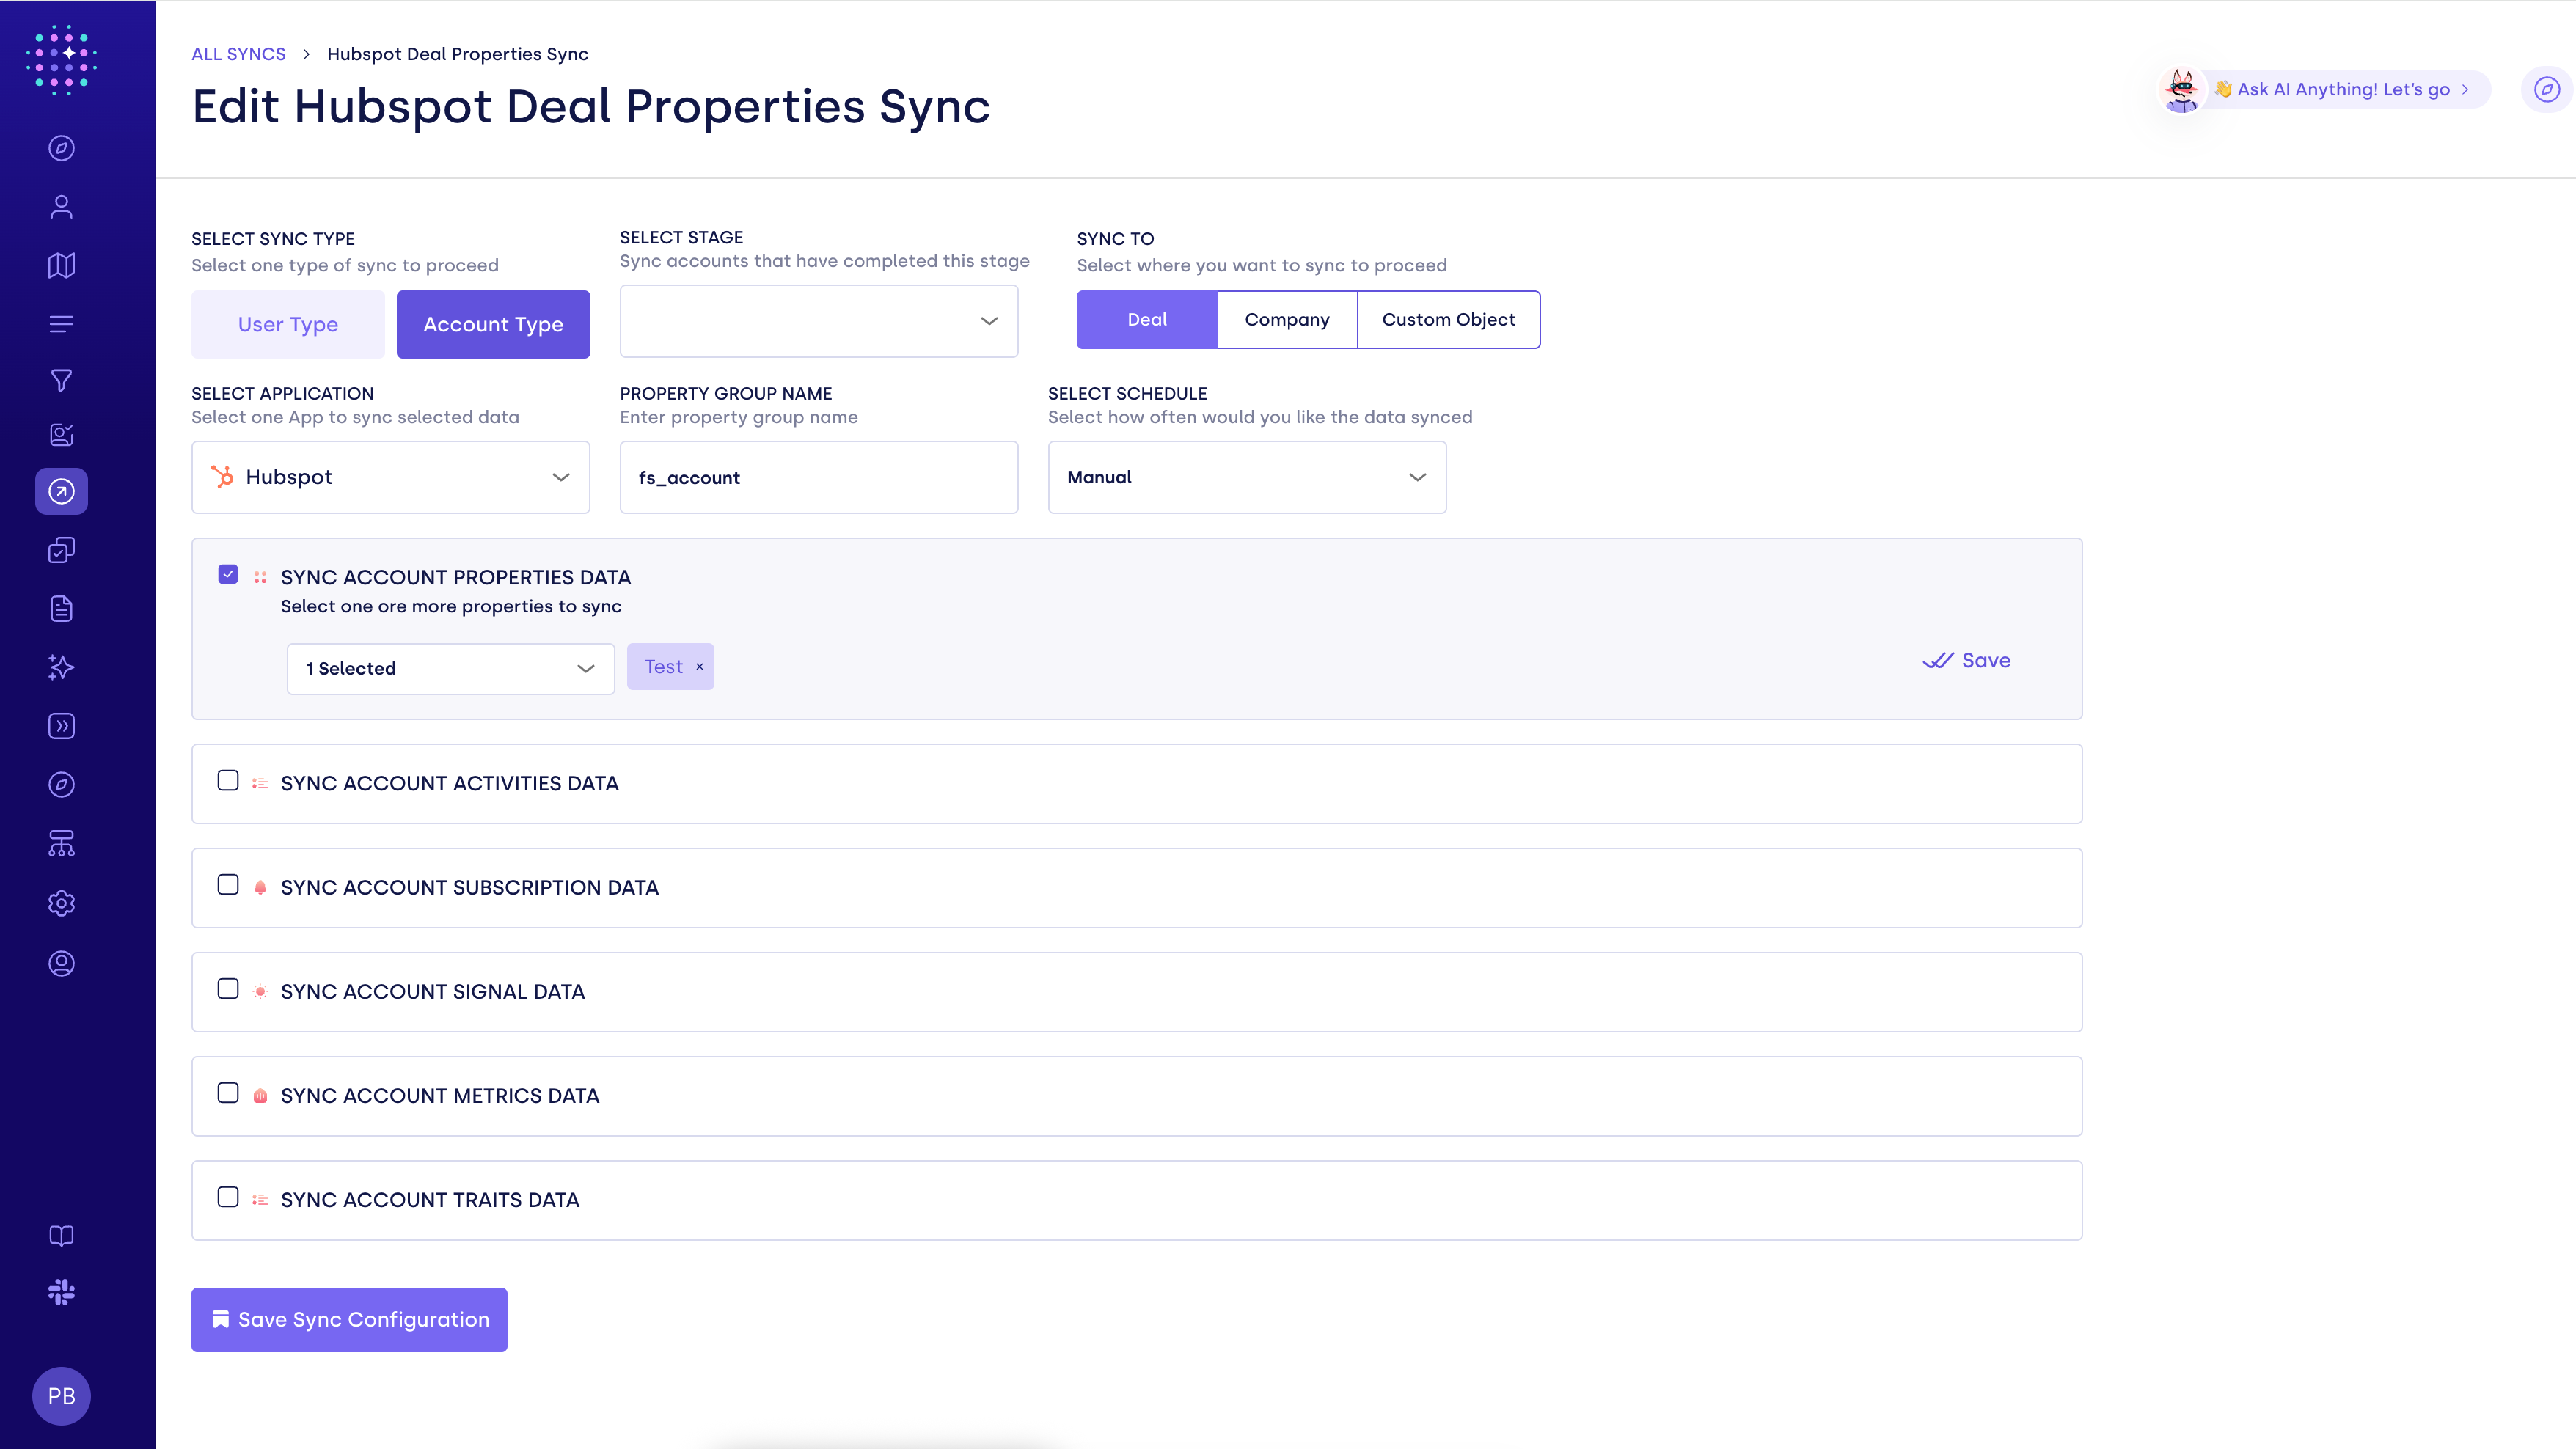Uncheck Sync Account Properties Data checkbox

(x=228, y=574)
